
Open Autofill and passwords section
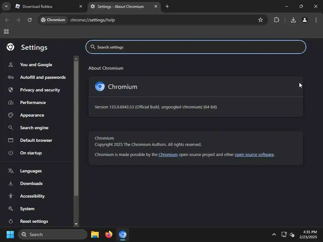[x=43, y=77]
